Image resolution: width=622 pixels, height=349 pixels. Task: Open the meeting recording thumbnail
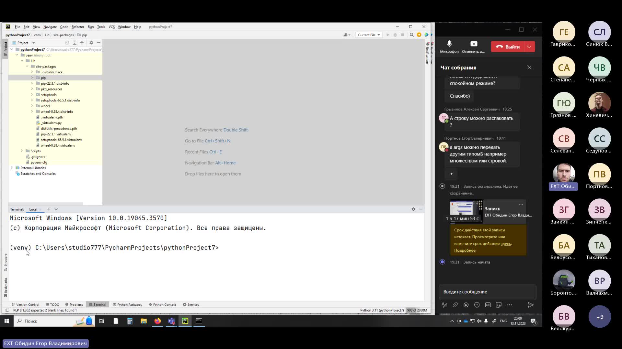[466, 212]
